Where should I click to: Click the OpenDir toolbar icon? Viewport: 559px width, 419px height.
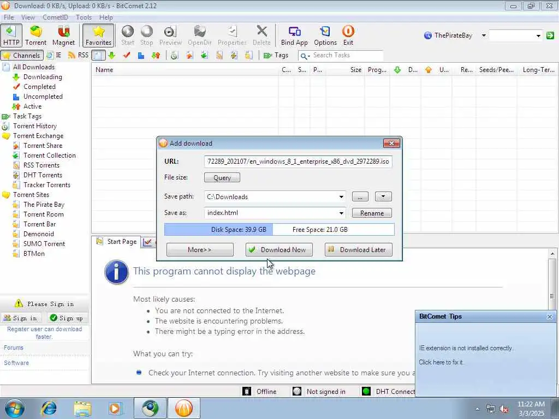coord(200,35)
